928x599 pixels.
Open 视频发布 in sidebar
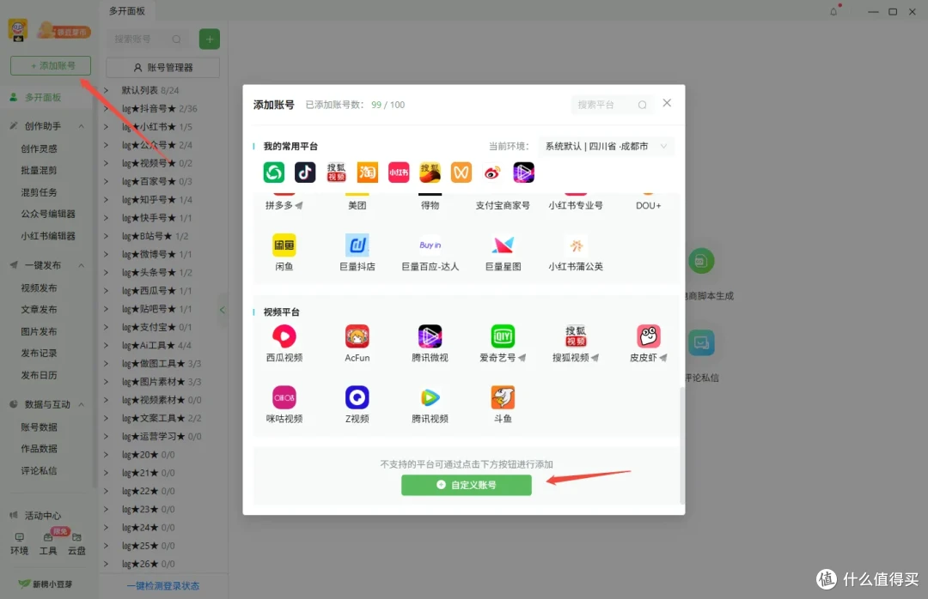[x=39, y=288]
